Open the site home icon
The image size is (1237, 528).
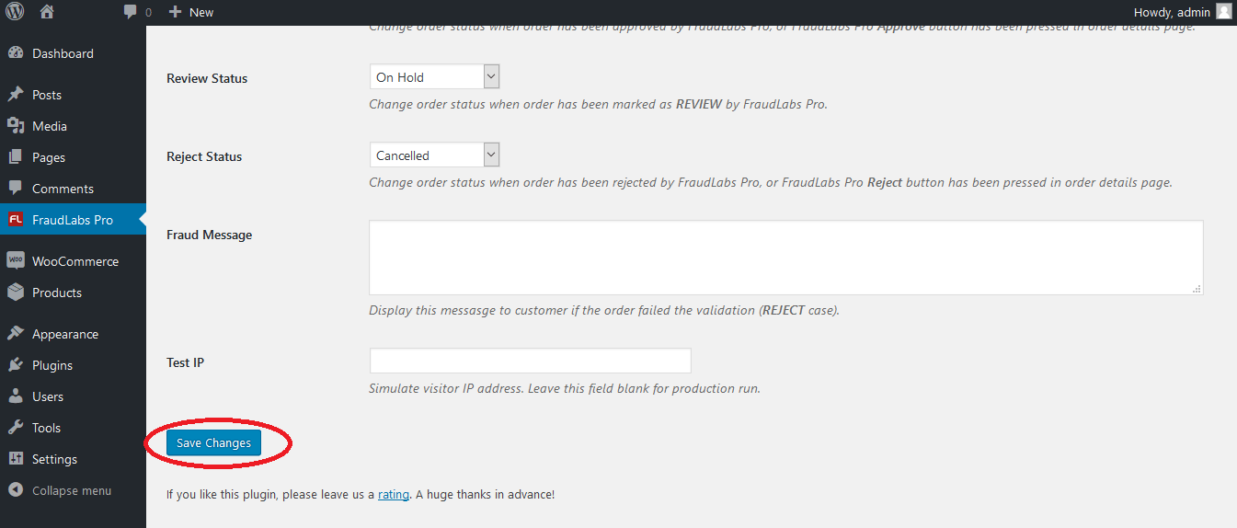click(47, 12)
